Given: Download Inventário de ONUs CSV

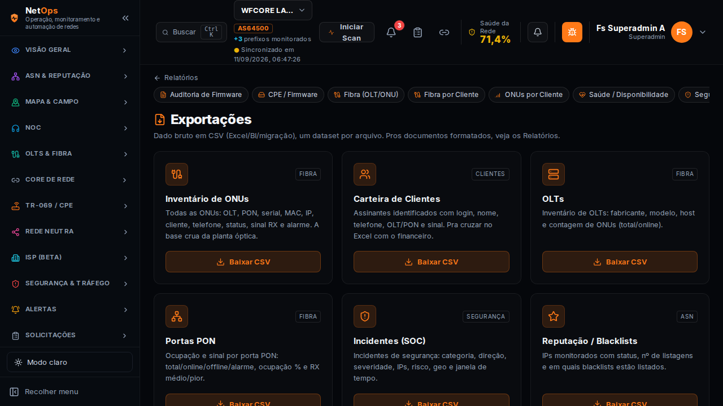Looking at the screenshot, I should tap(243, 262).
